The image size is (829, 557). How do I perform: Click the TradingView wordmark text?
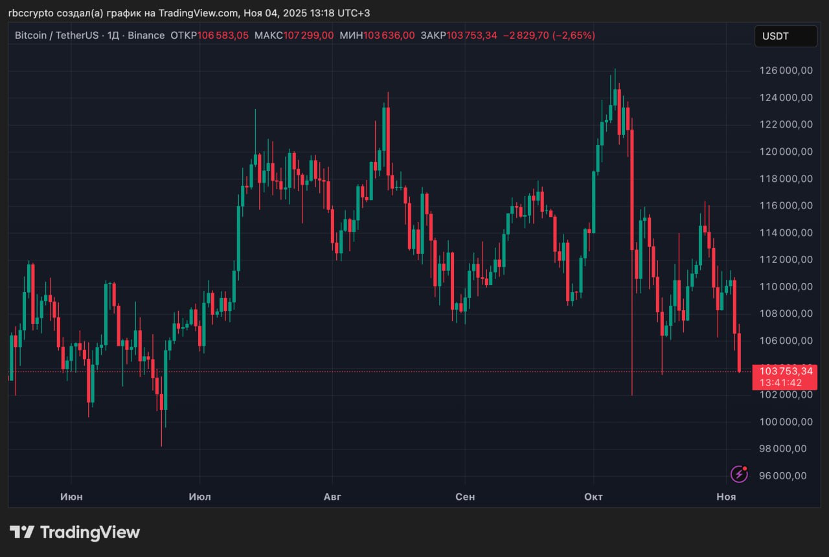tap(90, 532)
